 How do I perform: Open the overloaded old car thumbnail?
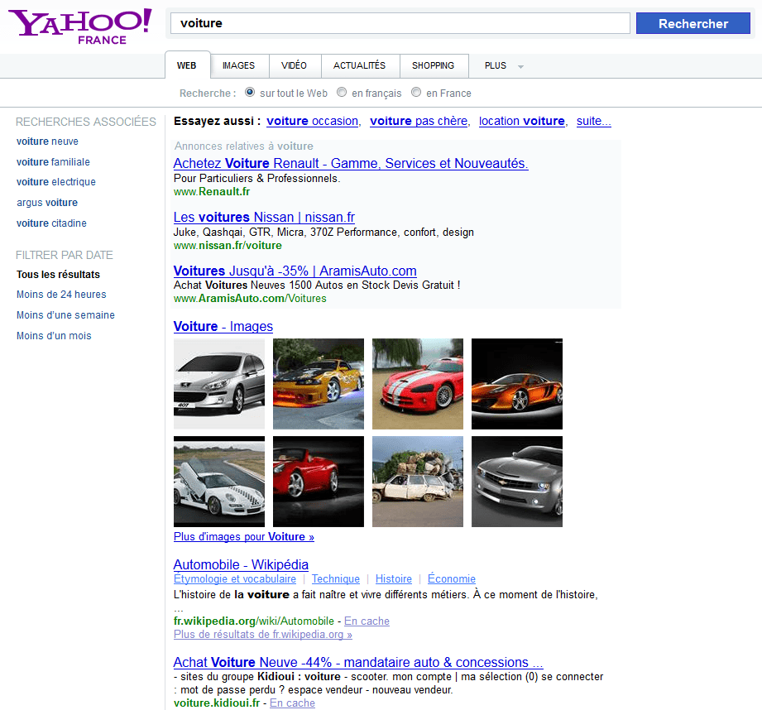(x=418, y=482)
